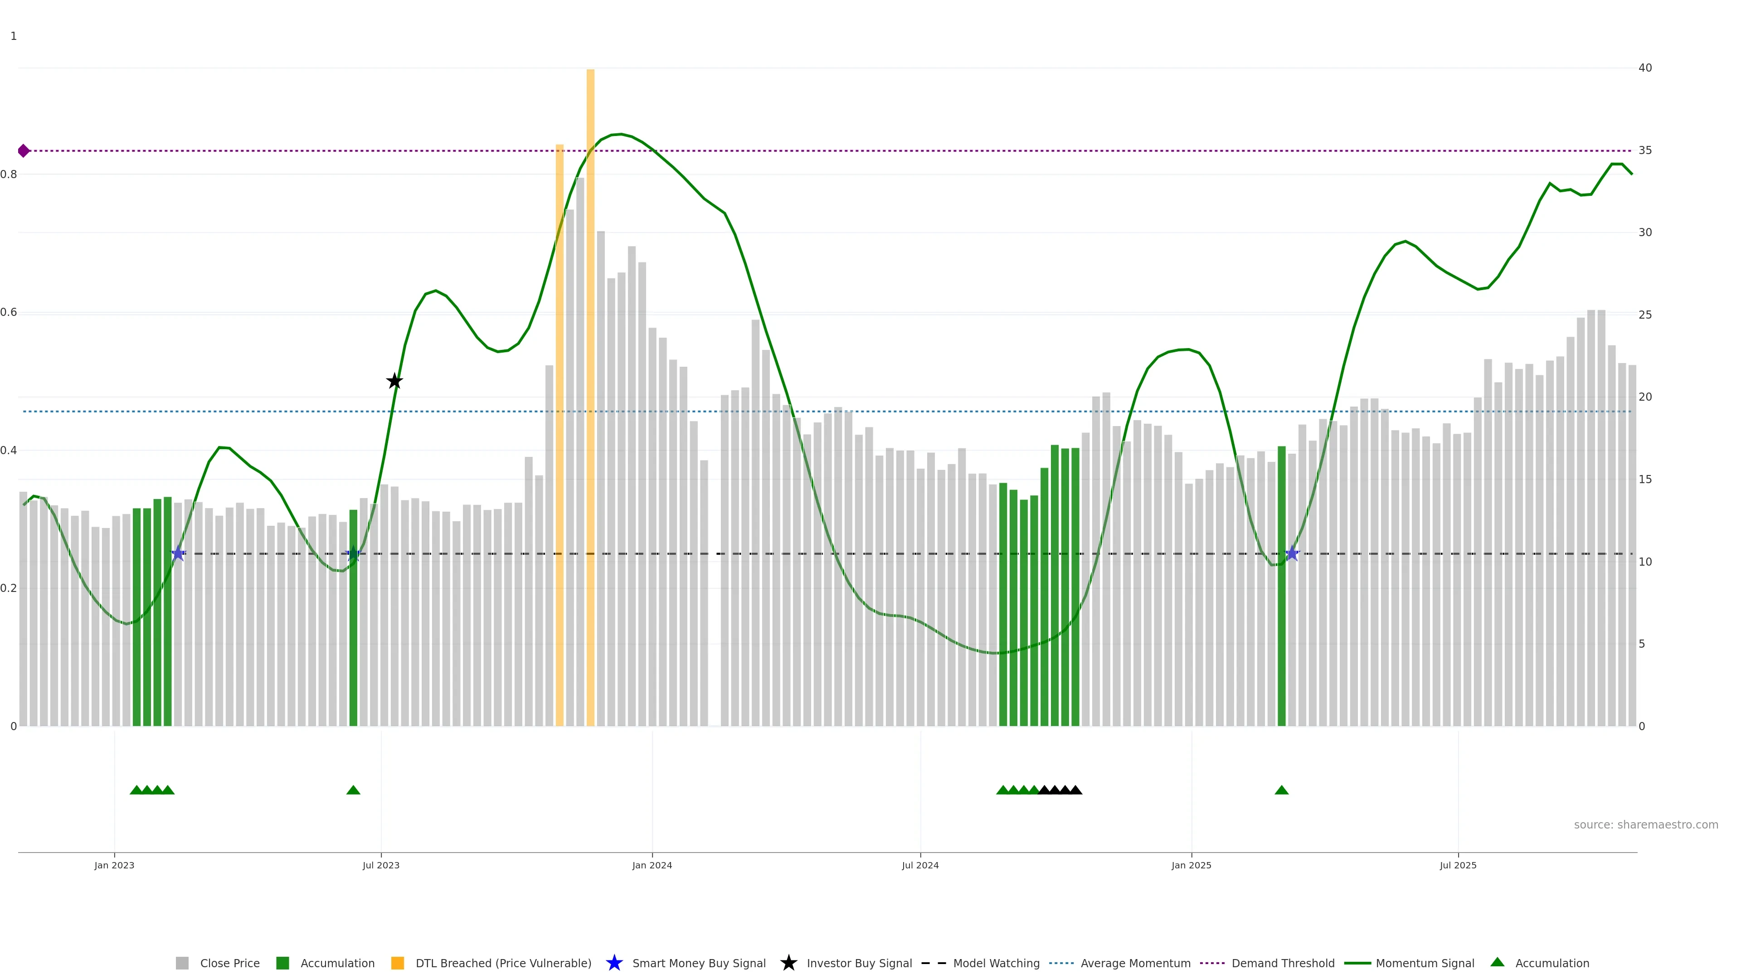
Task: Click the tallest orange DTL Breached bar
Action: (x=590, y=338)
